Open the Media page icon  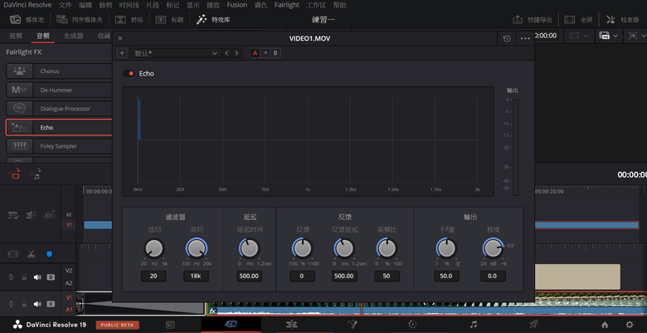pos(170,325)
